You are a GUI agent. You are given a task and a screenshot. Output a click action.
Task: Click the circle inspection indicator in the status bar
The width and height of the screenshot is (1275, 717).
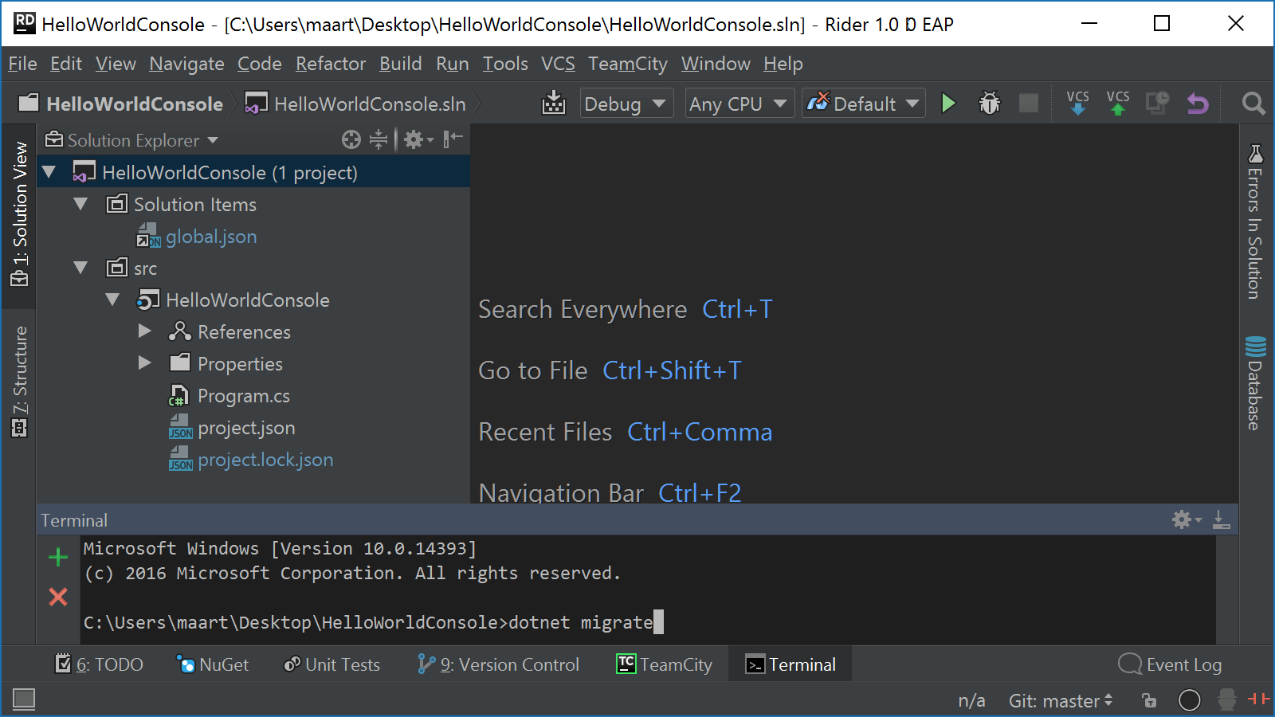pos(1189,700)
